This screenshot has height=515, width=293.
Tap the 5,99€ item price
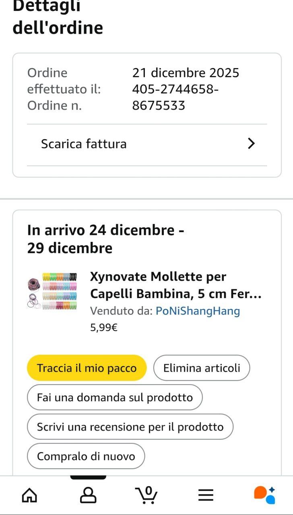104,328
